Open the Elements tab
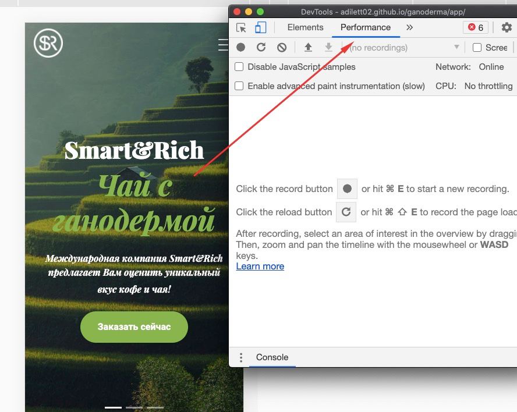 pos(305,27)
